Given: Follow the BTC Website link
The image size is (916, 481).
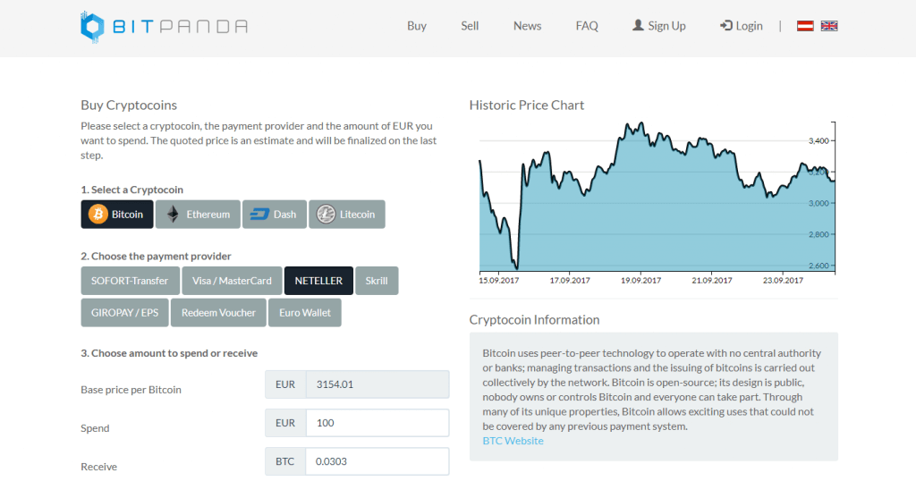Looking at the screenshot, I should (x=513, y=441).
